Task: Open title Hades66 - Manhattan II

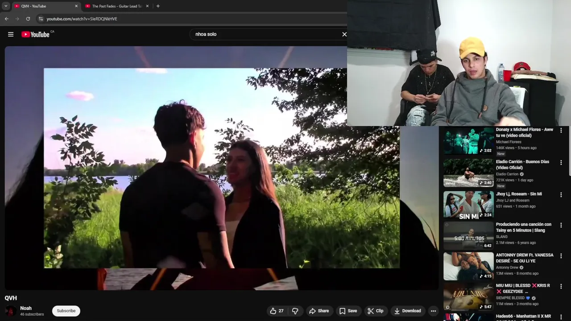Action: [523, 316]
